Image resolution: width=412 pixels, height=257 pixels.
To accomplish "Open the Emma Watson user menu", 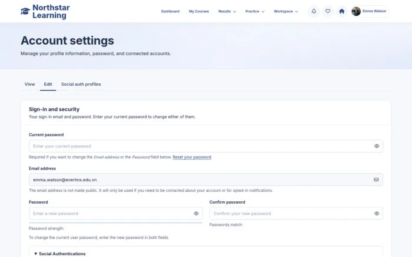I will click(x=370, y=11).
